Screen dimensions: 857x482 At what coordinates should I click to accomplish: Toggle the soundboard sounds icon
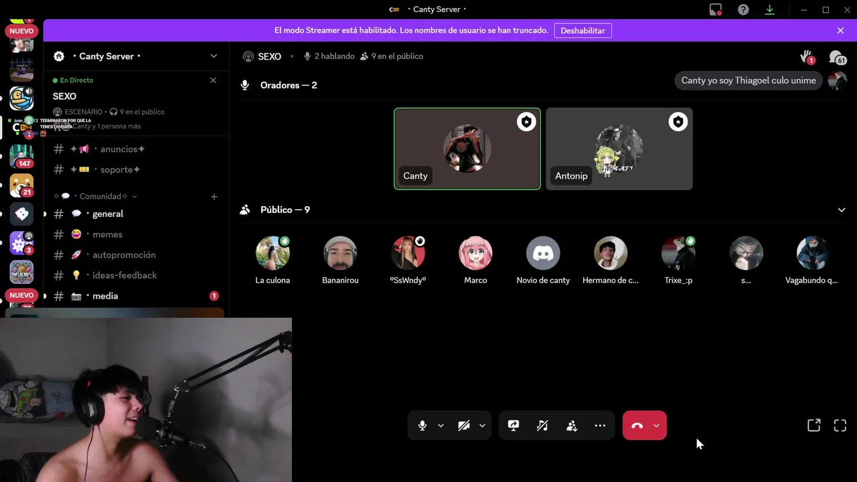(542, 426)
